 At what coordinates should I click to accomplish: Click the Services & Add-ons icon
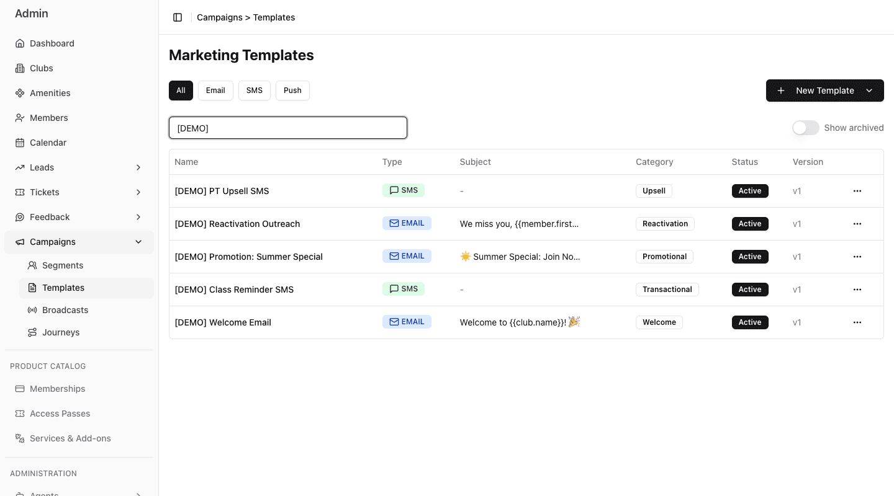pyautogui.click(x=20, y=438)
